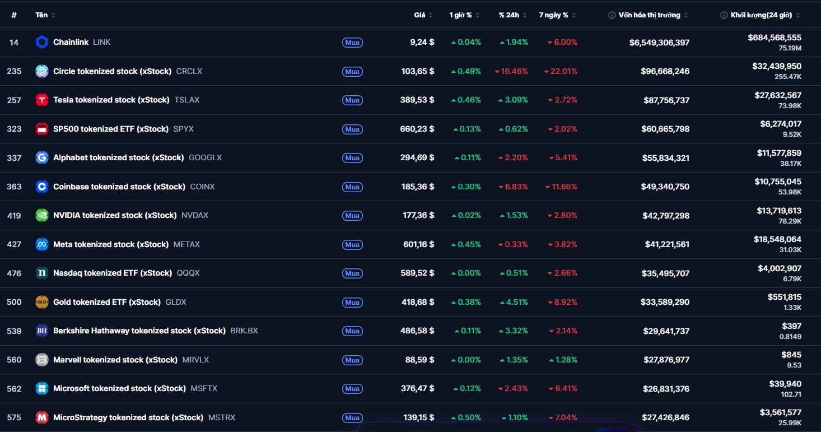Image resolution: width=821 pixels, height=432 pixels.
Task: Click Chainlink 24h volume $684,568,555
Action: tap(775, 38)
